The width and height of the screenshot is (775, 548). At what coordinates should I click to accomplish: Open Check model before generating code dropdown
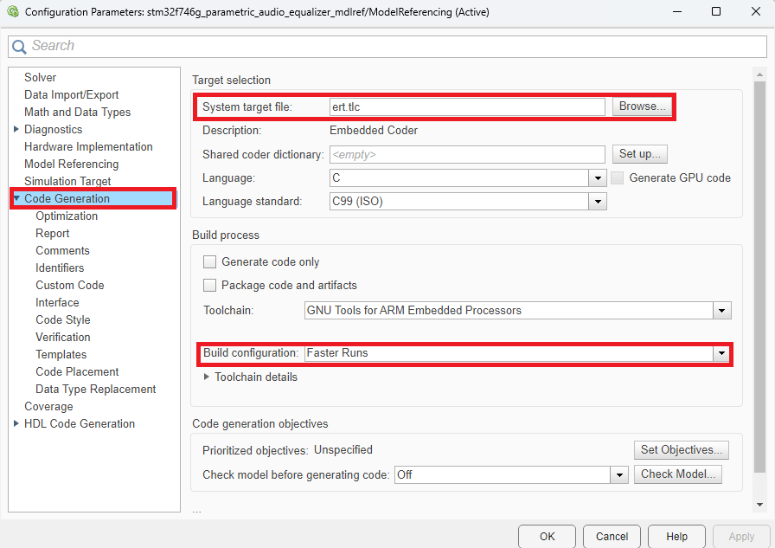coord(618,474)
